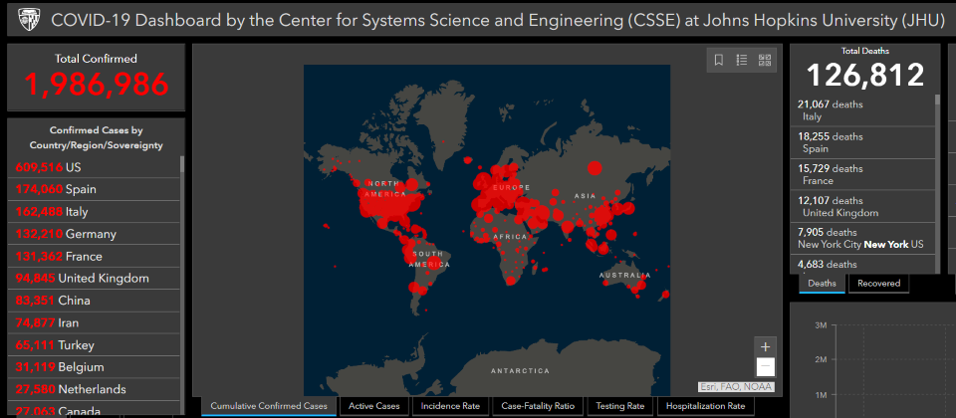Select Iran row with 74,877 cases
The width and height of the screenshot is (956, 418).
point(94,322)
